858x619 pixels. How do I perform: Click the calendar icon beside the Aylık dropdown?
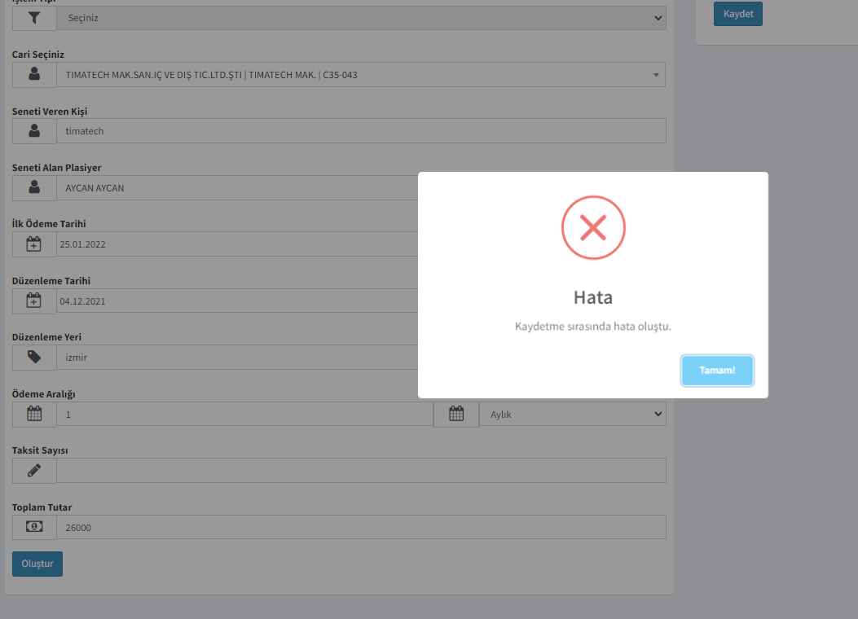[456, 415]
